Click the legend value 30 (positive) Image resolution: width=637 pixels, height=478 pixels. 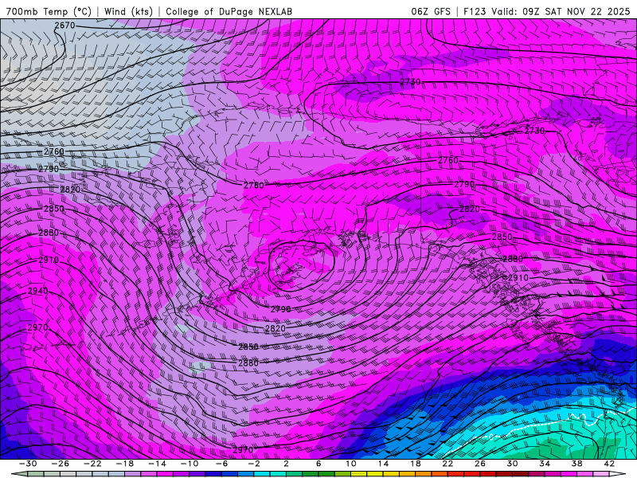click(512, 464)
